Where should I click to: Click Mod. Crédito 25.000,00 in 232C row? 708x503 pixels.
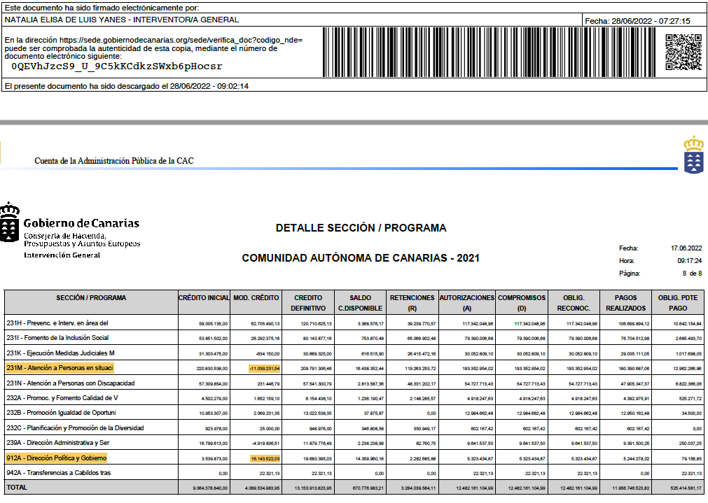point(270,429)
